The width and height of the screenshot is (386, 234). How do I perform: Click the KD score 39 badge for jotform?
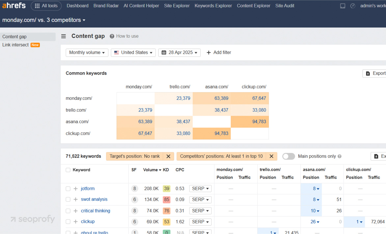coord(167,189)
